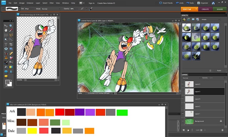Select the Red Eye Removal tool
Viewport: 228px width, 137px height.
point(6,53)
